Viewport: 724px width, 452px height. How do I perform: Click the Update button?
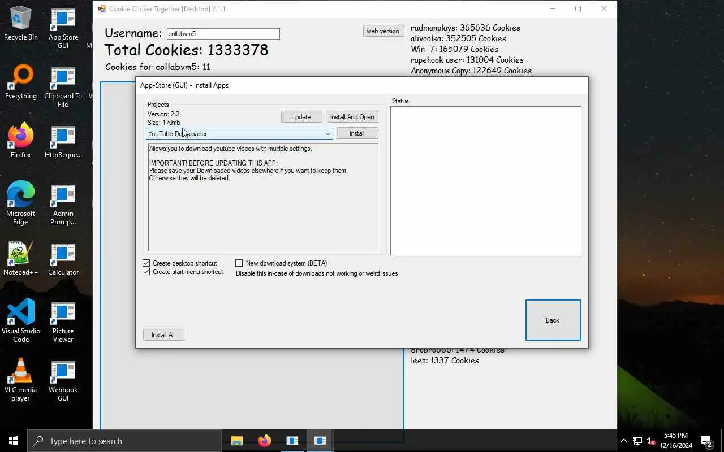tap(301, 117)
